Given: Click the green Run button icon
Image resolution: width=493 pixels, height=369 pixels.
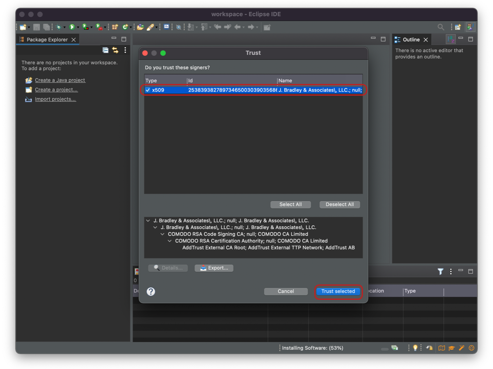Looking at the screenshot, I should [72, 27].
